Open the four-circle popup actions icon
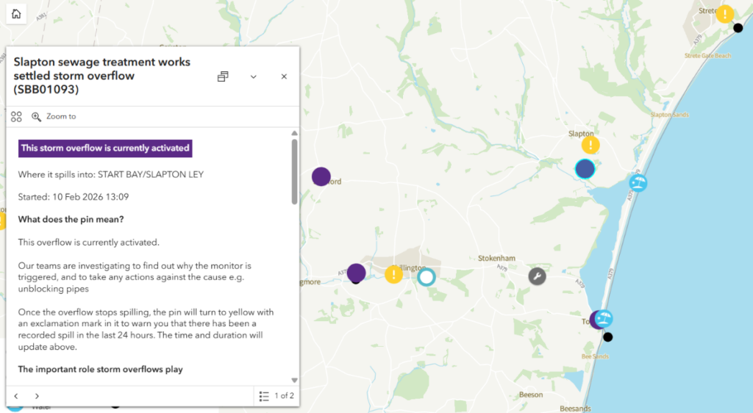 click(x=16, y=116)
